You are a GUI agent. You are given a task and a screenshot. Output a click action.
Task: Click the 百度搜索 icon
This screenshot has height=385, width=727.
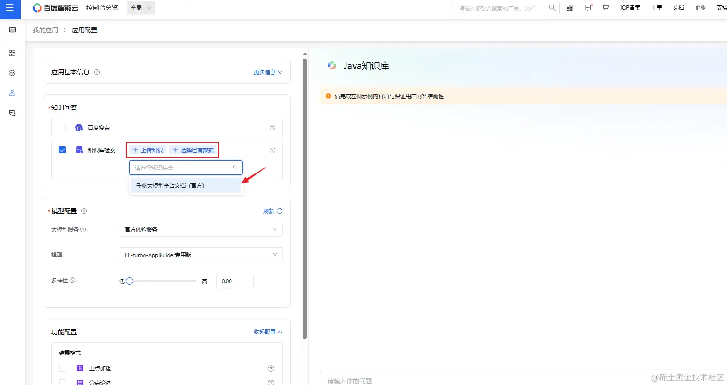point(79,128)
